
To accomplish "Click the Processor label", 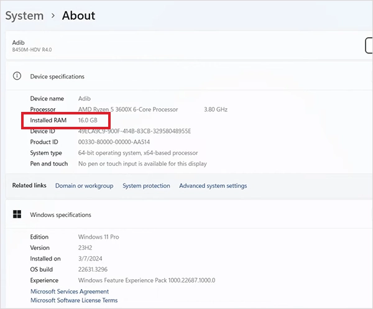I will (43, 109).
